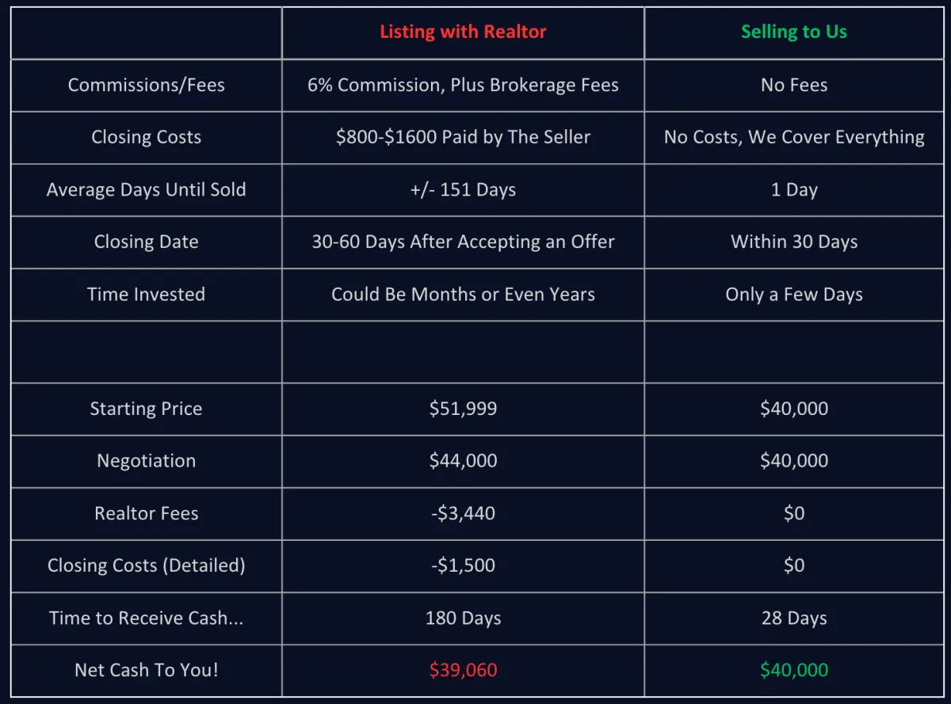
Task: Click the 'Average Days Until Sold' label
Action: pos(146,189)
